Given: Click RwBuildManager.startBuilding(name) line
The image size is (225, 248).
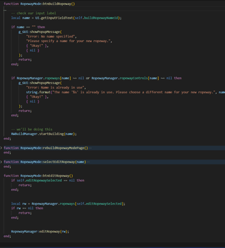Looking at the screenshot, I should coord(44,134).
